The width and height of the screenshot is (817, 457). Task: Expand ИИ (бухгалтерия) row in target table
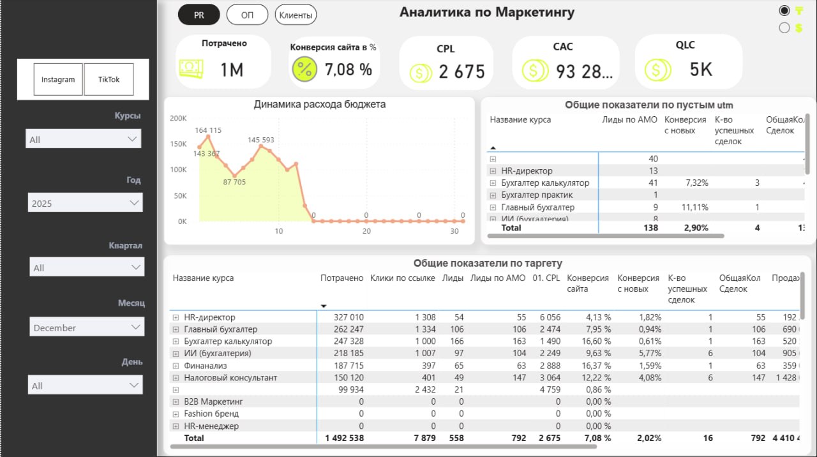pos(176,354)
